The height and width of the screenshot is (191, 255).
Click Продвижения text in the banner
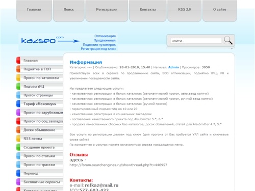105,40
